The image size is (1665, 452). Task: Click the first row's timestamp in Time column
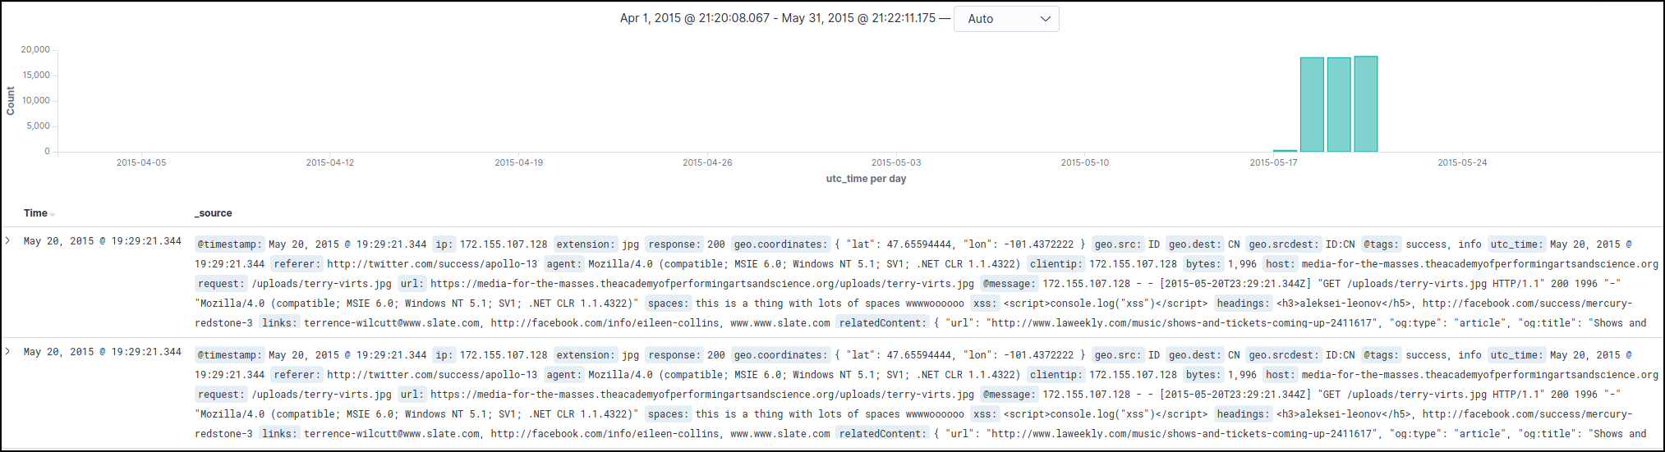pyautogui.click(x=103, y=241)
